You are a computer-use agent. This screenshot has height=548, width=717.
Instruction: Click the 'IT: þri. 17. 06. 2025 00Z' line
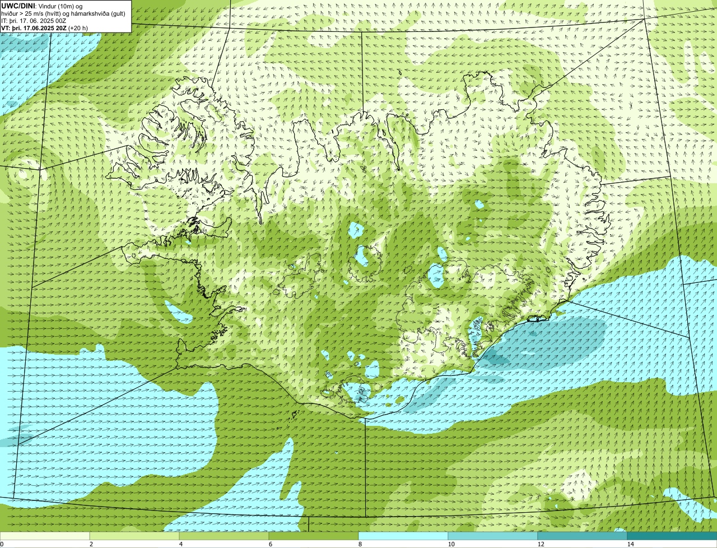pyautogui.click(x=34, y=21)
